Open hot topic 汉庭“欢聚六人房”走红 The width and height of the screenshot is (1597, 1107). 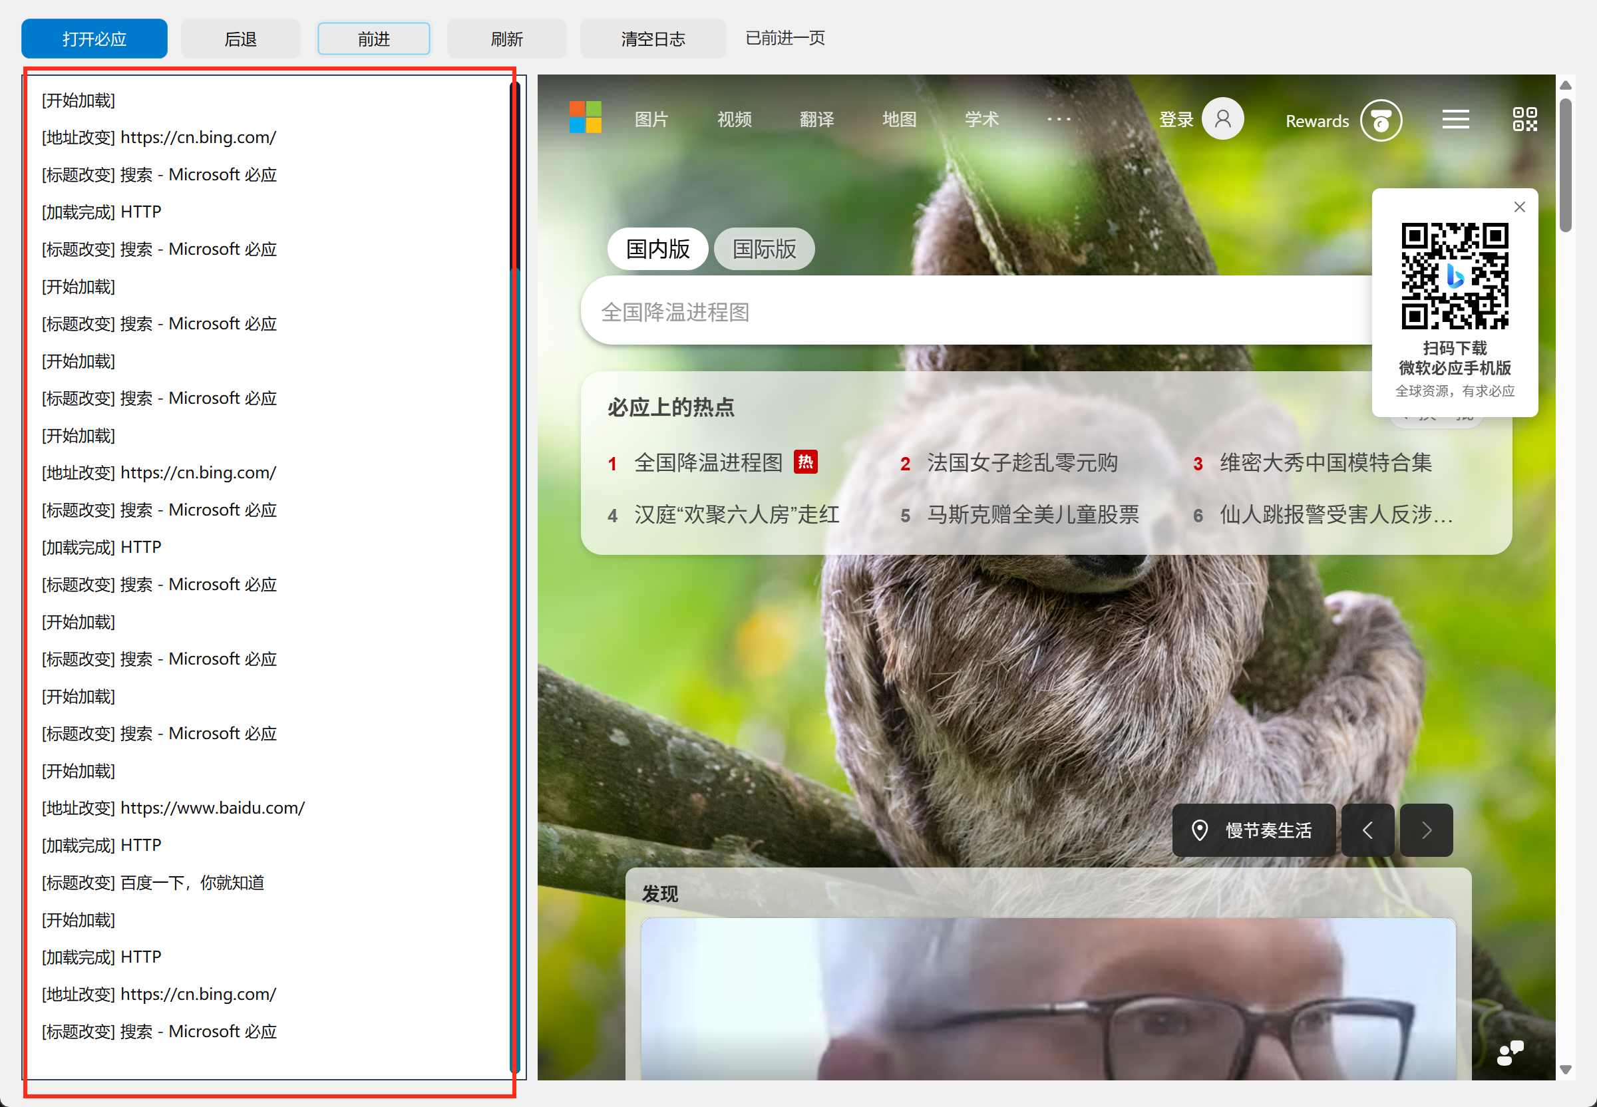click(x=737, y=515)
